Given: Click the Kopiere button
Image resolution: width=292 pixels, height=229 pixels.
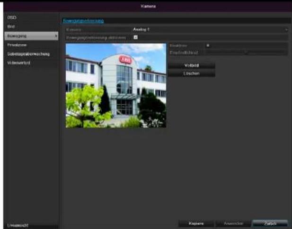Looking at the screenshot, I should click(x=196, y=223).
